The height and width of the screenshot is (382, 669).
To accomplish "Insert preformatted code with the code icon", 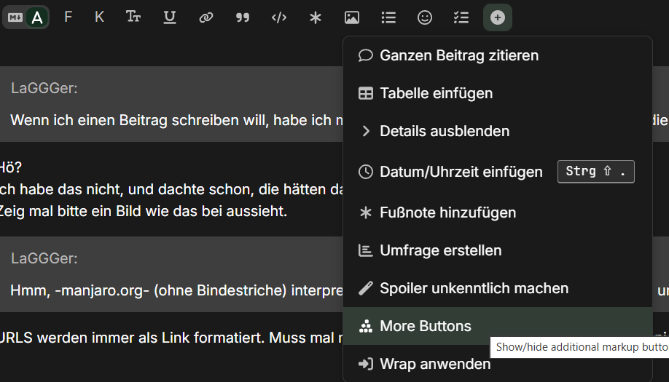I will tap(279, 17).
